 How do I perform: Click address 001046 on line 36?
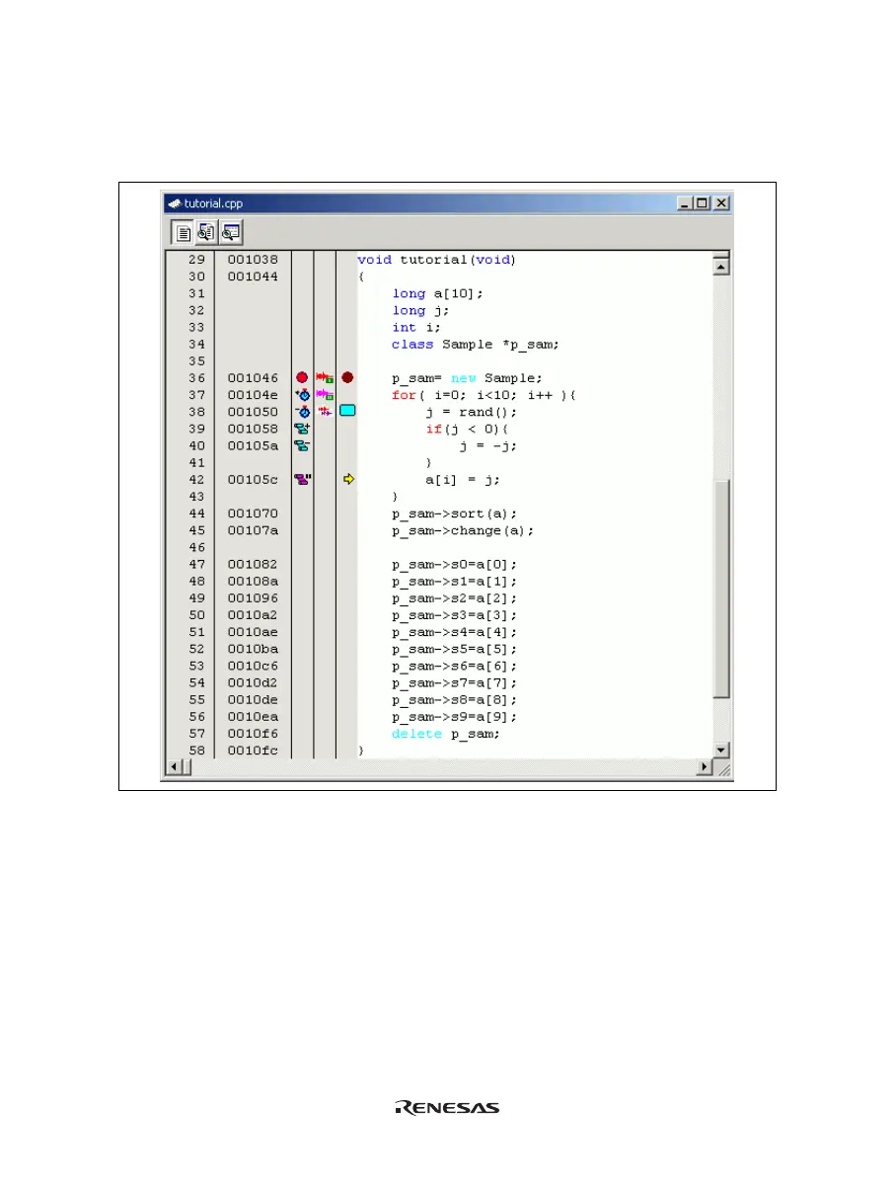pos(253,378)
